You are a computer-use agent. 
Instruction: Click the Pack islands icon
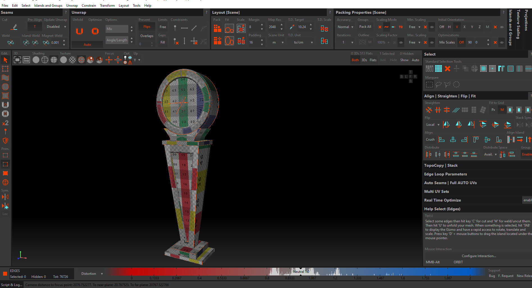click(217, 28)
